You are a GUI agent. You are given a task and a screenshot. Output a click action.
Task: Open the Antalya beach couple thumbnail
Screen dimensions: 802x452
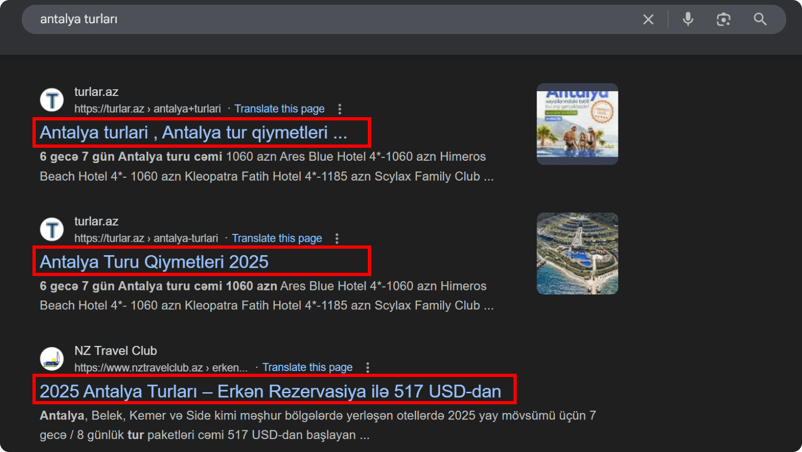[577, 124]
